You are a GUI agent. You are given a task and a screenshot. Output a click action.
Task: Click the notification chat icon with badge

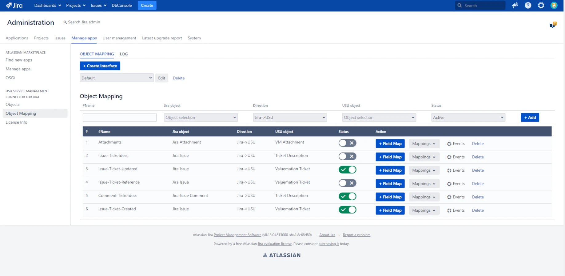(x=553, y=25)
